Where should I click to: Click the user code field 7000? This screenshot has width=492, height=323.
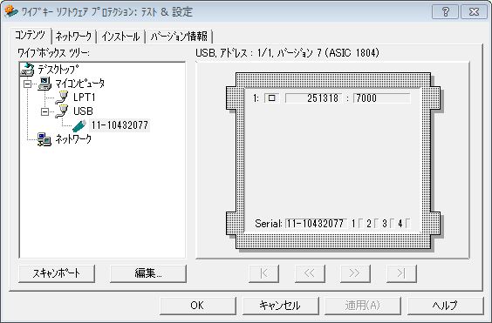pyautogui.click(x=382, y=98)
